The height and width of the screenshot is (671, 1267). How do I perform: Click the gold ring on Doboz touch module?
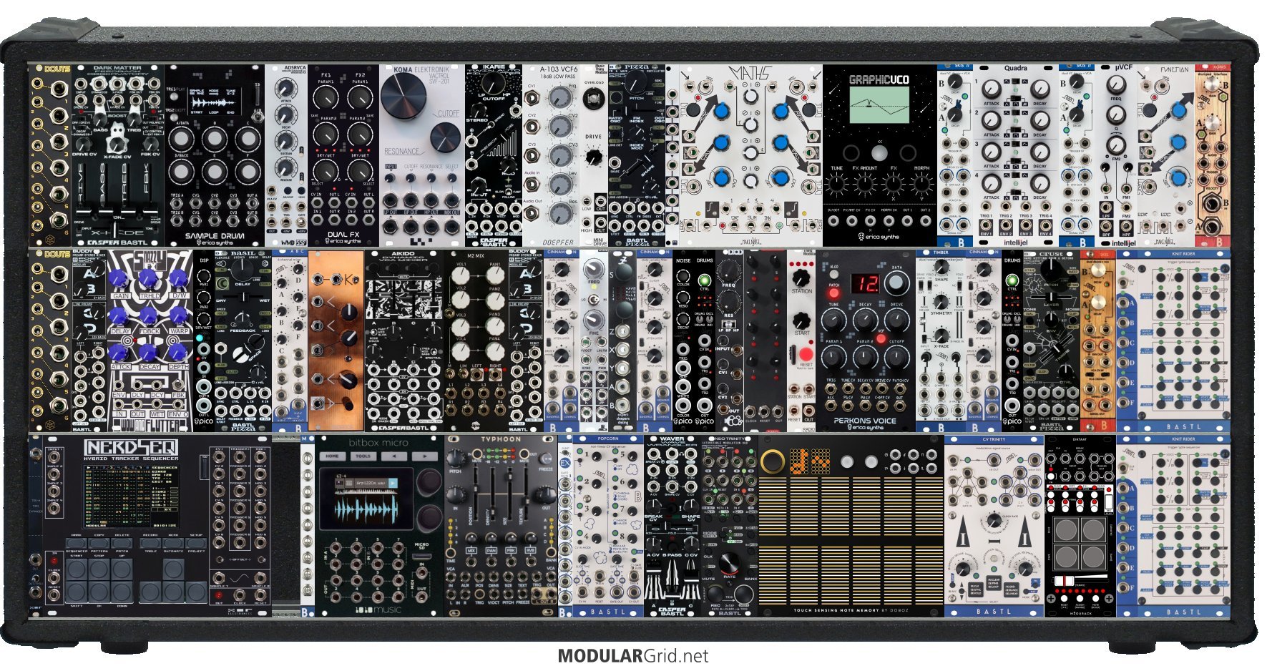tap(773, 461)
